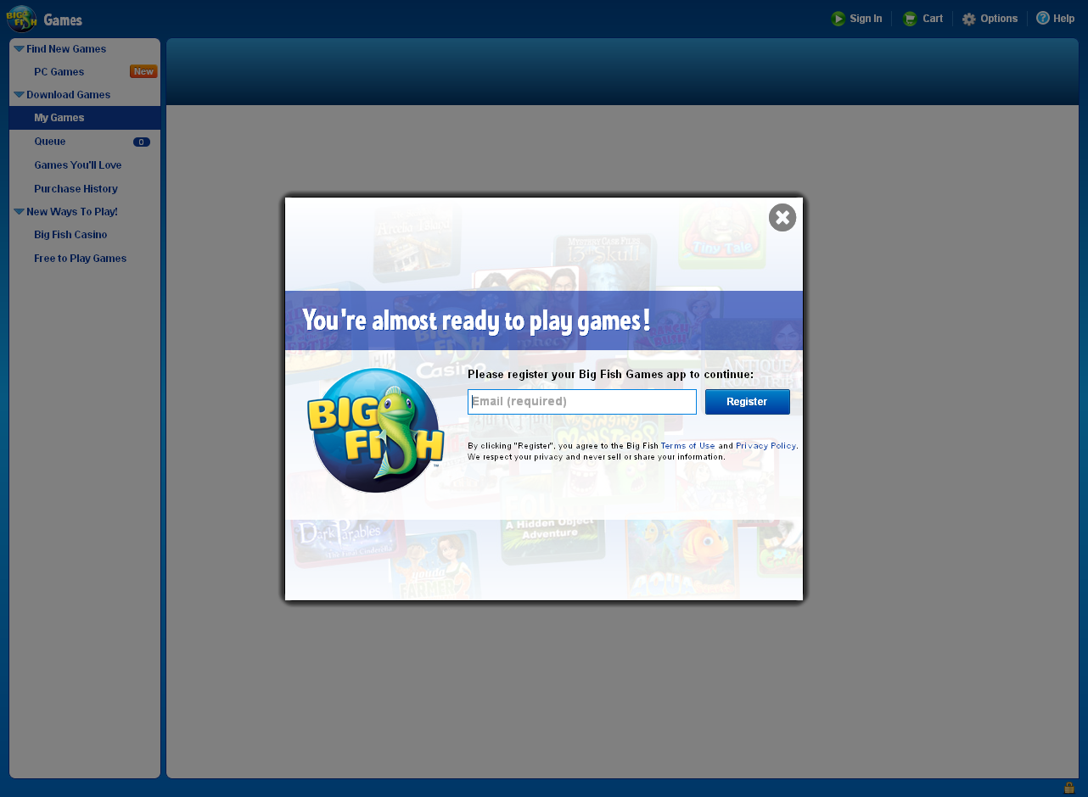Screen dimensions: 1088x797
Task: Open Help text in header
Action: pyautogui.click(x=1064, y=19)
